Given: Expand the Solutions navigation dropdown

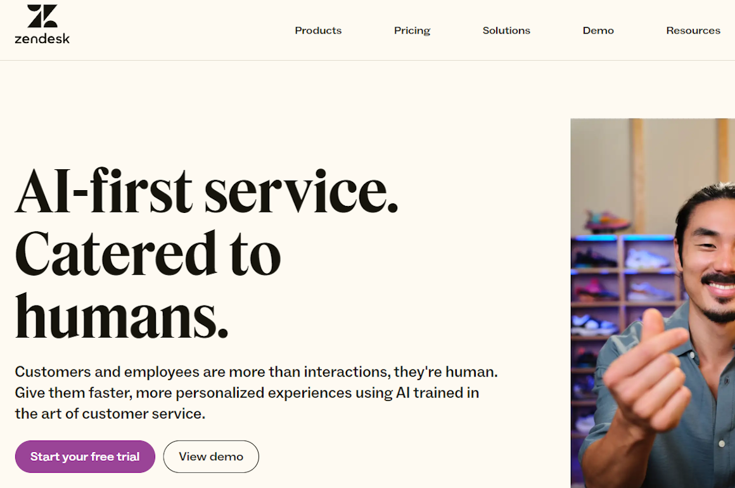Looking at the screenshot, I should (506, 30).
